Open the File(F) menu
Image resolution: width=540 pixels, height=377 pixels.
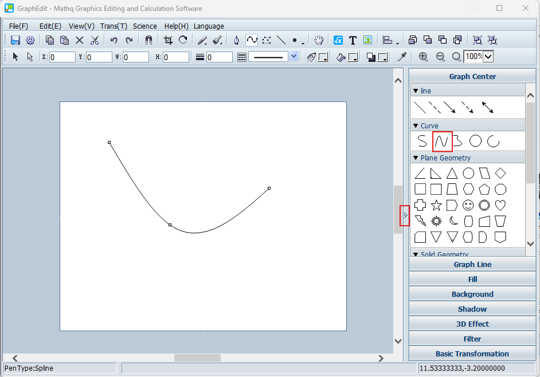coord(18,26)
